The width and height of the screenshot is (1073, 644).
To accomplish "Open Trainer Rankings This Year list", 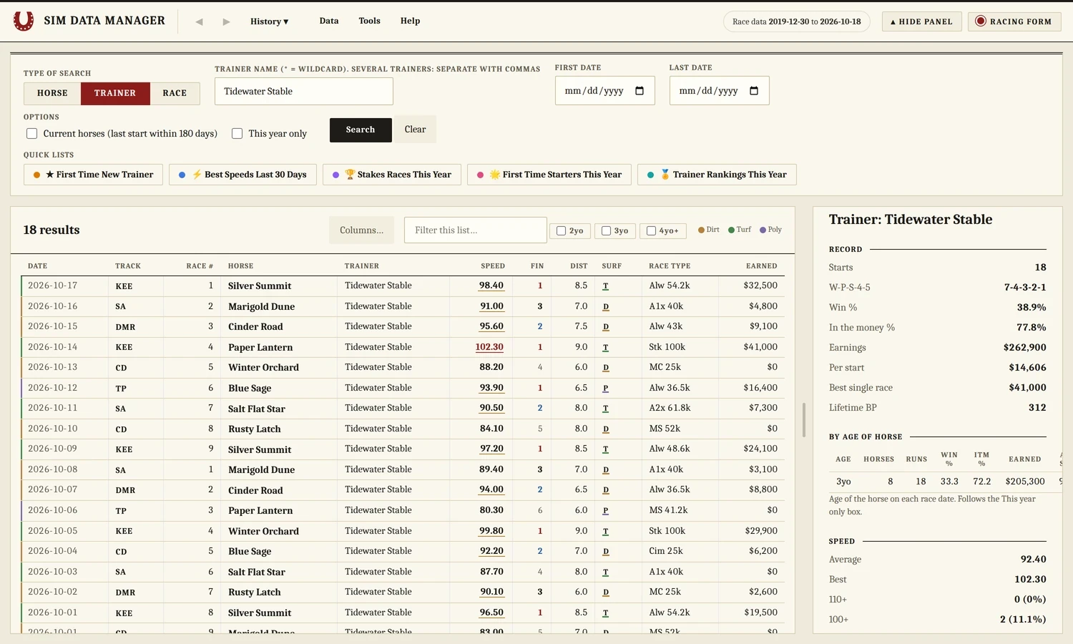I will coord(717,175).
